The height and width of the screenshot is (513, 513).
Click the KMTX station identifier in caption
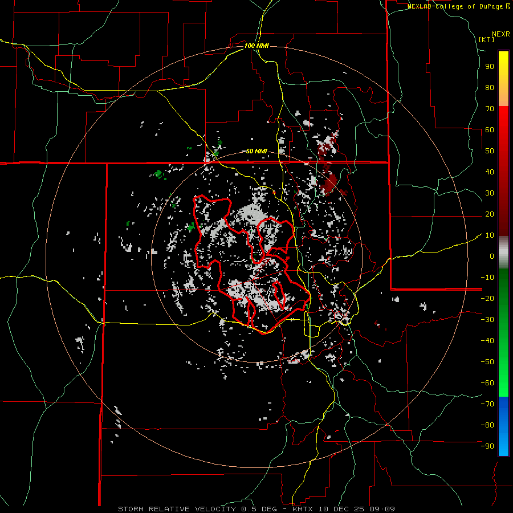(302, 508)
